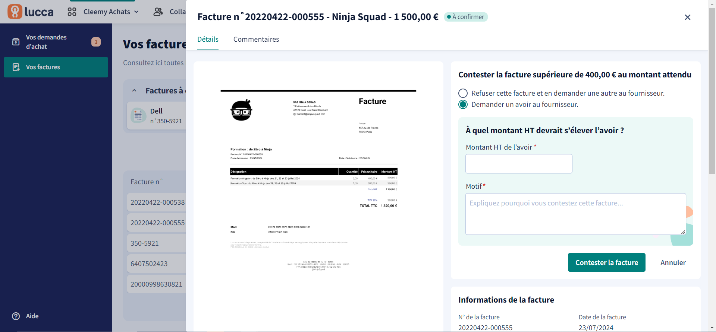The height and width of the screenshot is (332, 716).
Task: Go to Vos demandes d'achat
Action: (x=56, y=42)
